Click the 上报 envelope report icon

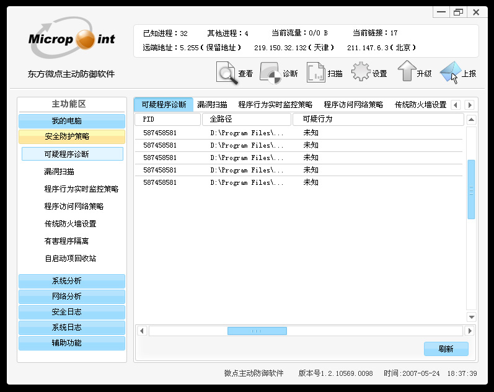[451, 73]
